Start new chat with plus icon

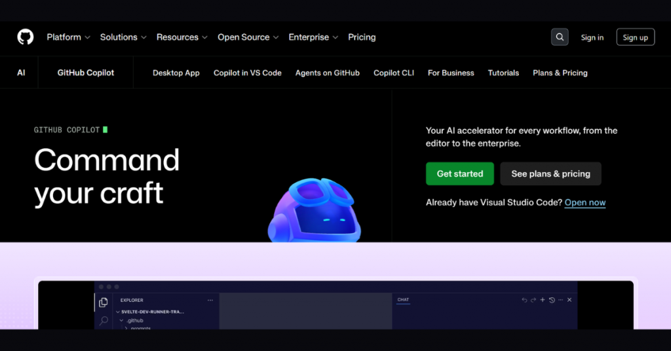click(x=542, y=300)
